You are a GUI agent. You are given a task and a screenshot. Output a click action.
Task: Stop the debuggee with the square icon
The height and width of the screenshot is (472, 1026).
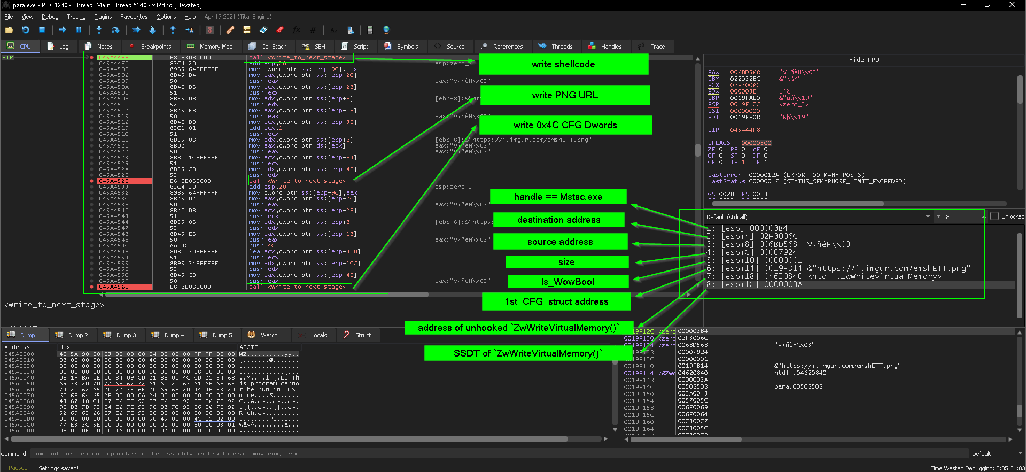tap(42, 30)
